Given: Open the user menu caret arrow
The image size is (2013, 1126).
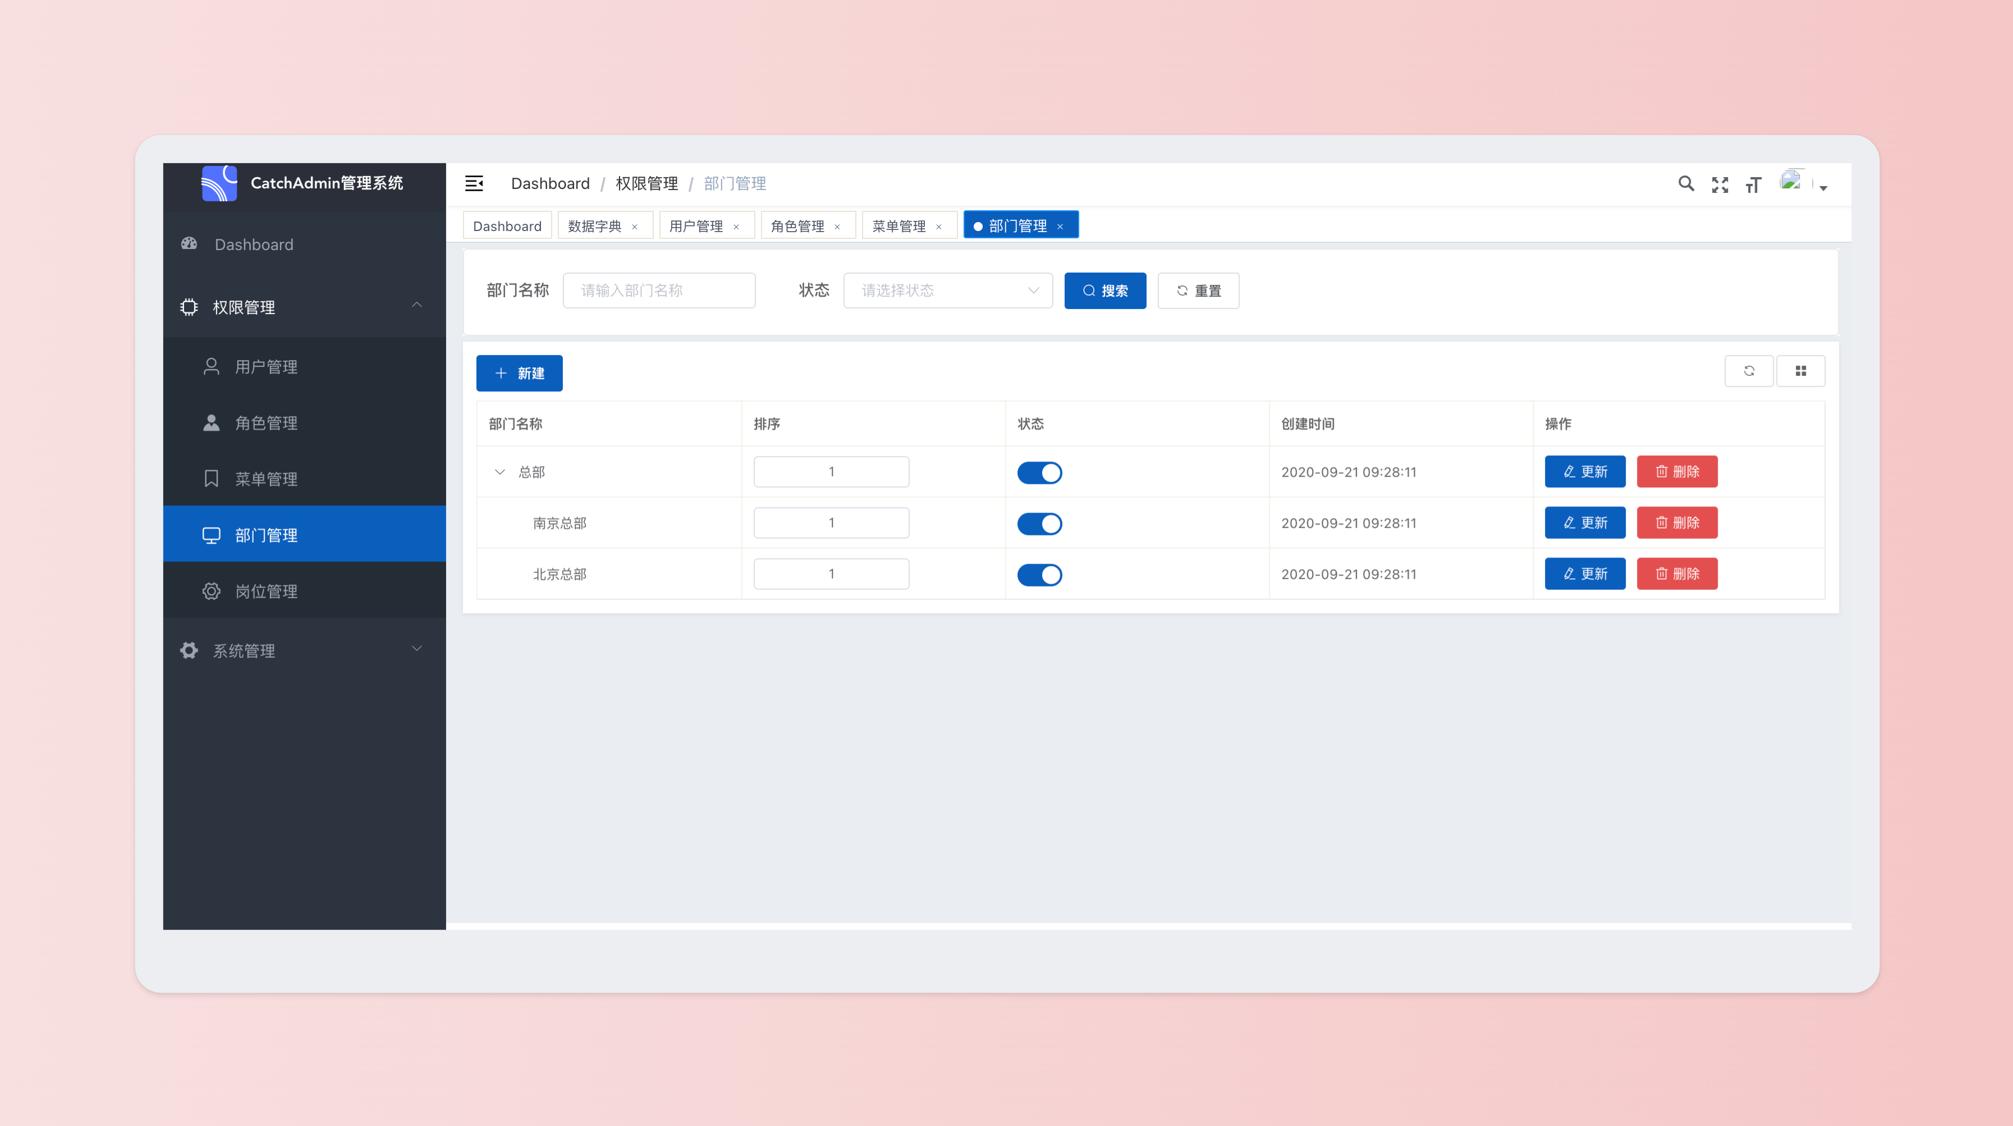Looking at the screenshot, I should click(x=1823, y=188).
